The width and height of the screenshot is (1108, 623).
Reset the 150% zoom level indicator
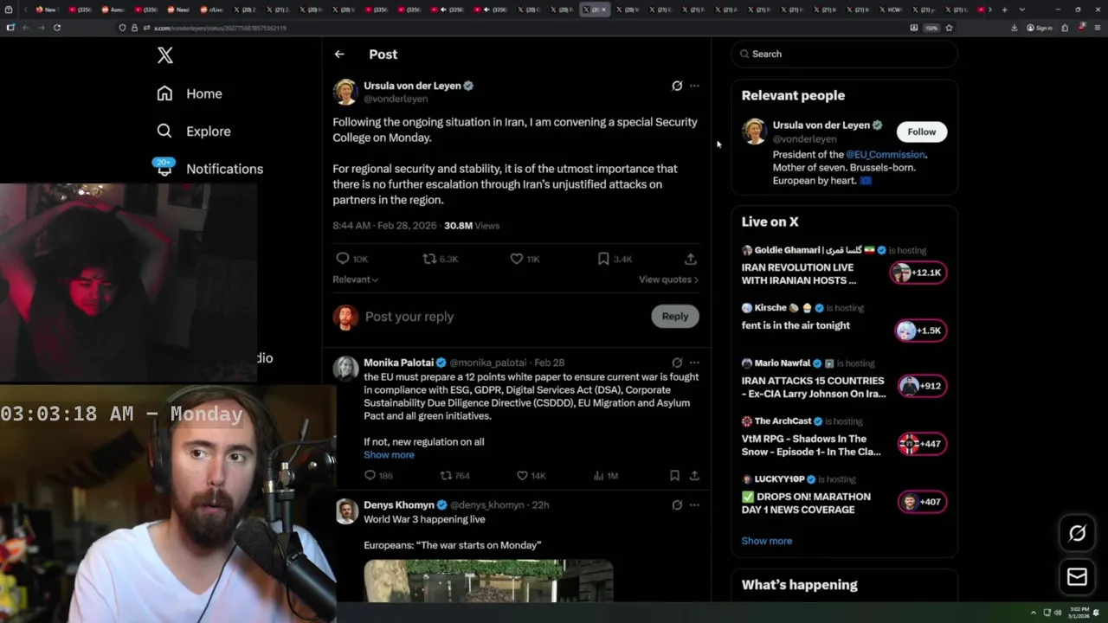(931, 28)
